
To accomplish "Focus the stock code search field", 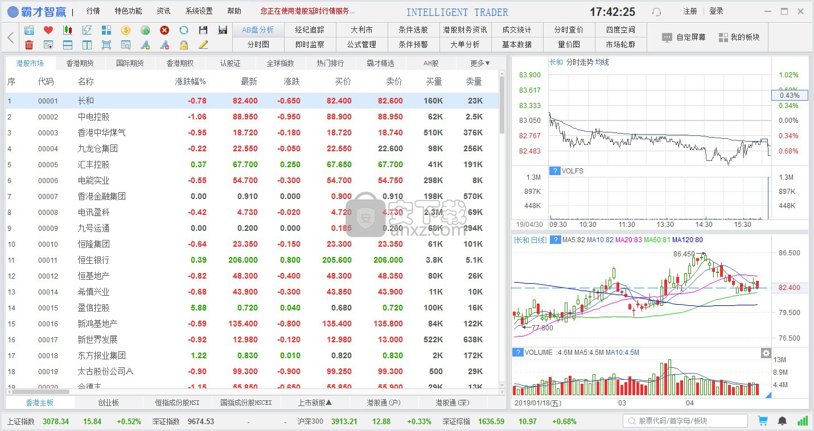I will (x=685, y=421).
